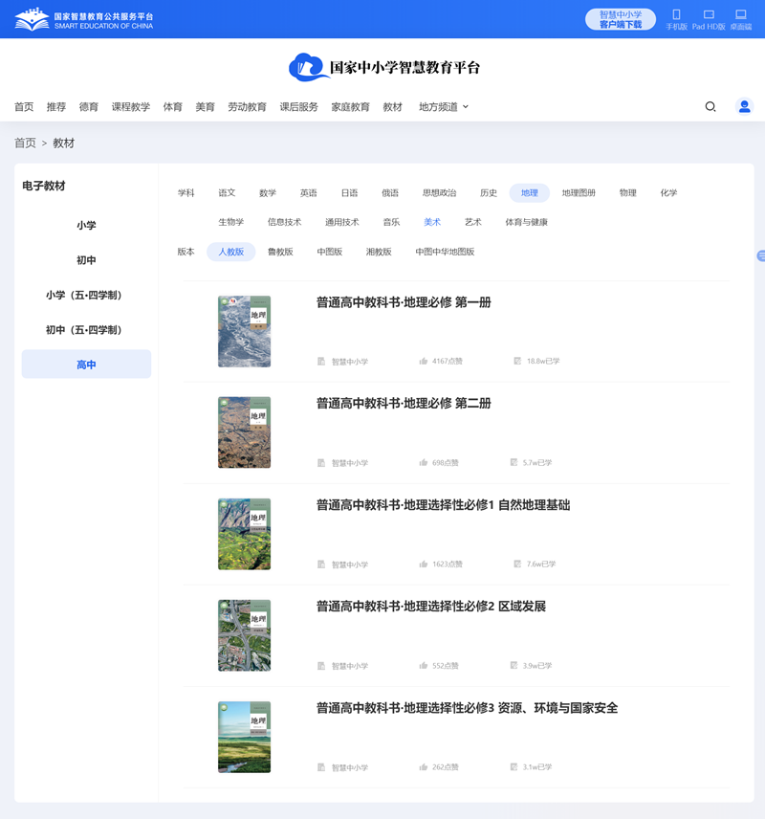Click the 手机版 mobile icon
This screenshot has width=765, height=819.
(678, 17)
